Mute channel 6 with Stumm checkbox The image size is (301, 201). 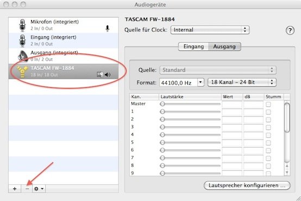coord(268,151)
